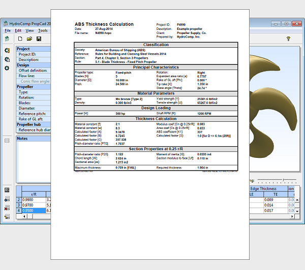
Task: Select the r/R cell with value 0.9500
Action: pyautogui.click(x=34, y=210)
